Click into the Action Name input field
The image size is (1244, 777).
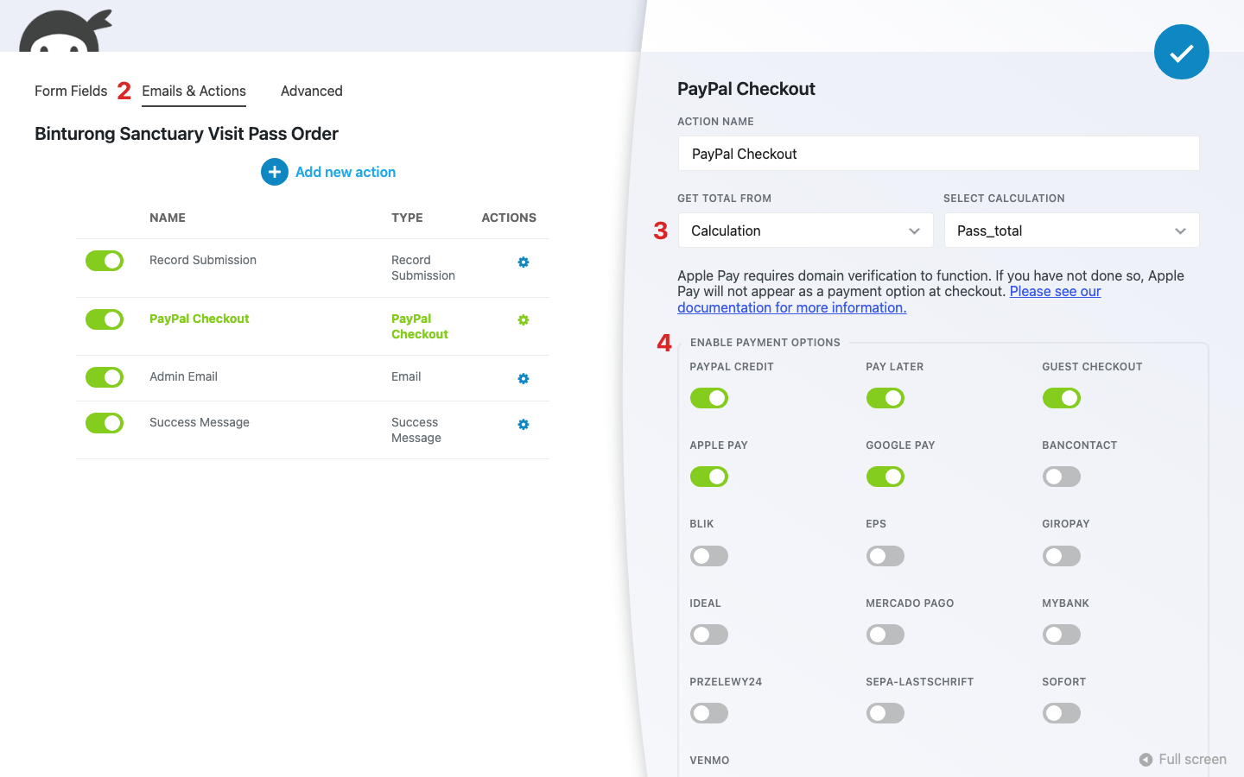click(x=938, y=154)
